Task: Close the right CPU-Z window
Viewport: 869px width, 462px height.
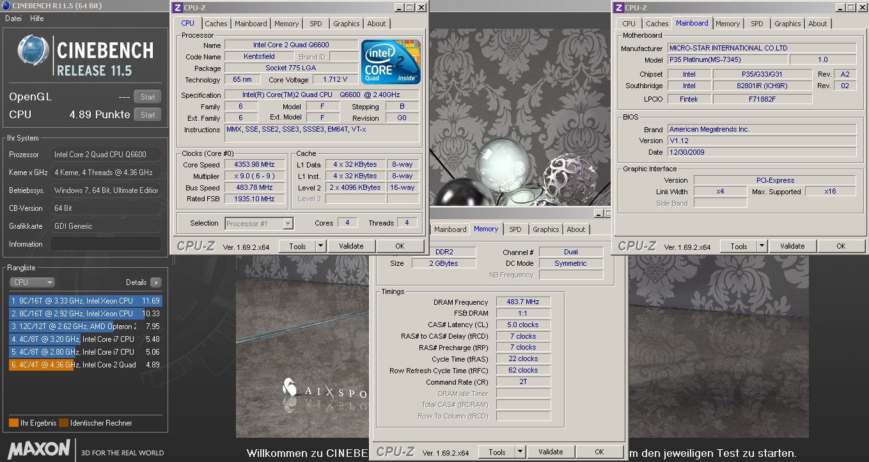Action: [x=861, y=8]
